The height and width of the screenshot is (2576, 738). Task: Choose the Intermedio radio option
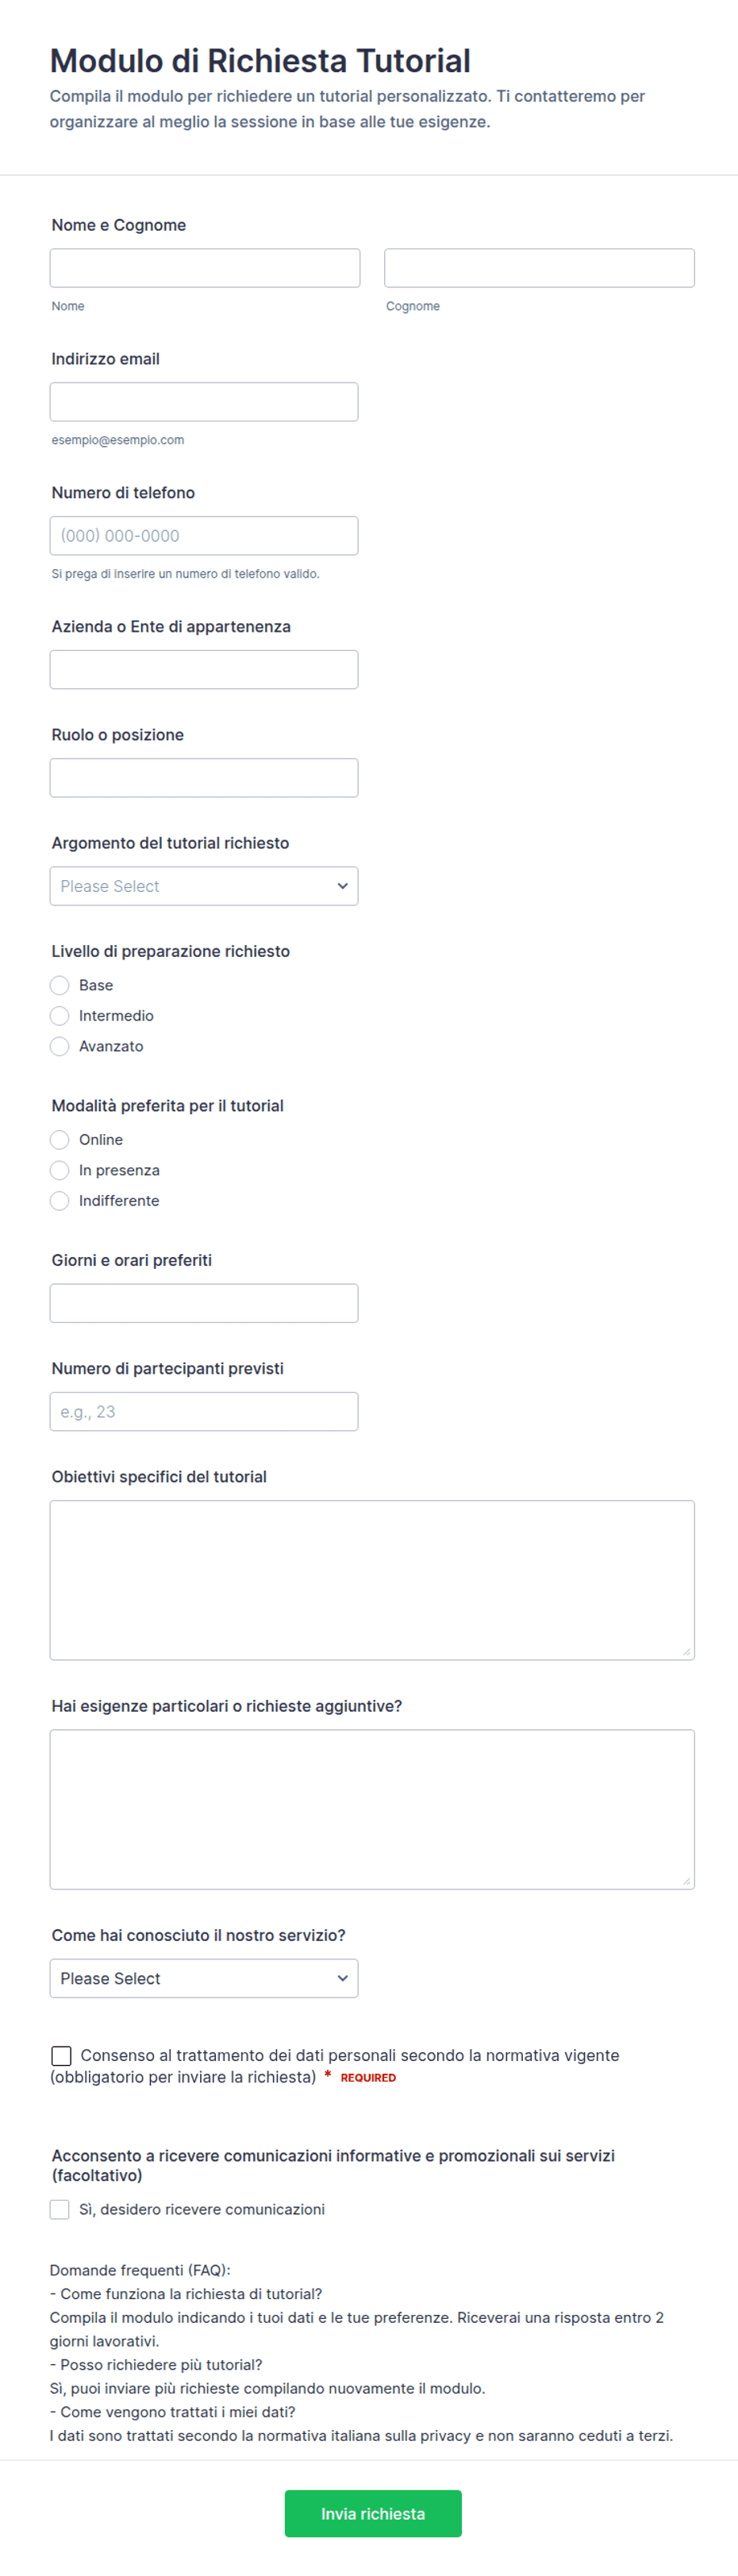[60, 1016]
